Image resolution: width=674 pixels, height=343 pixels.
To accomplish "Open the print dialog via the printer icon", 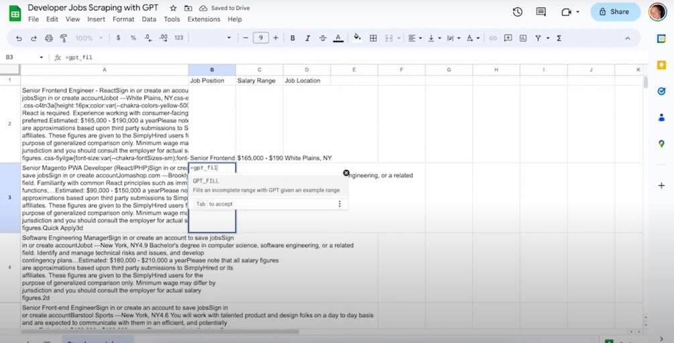I will pyautogui.click(x=48, y=38).
